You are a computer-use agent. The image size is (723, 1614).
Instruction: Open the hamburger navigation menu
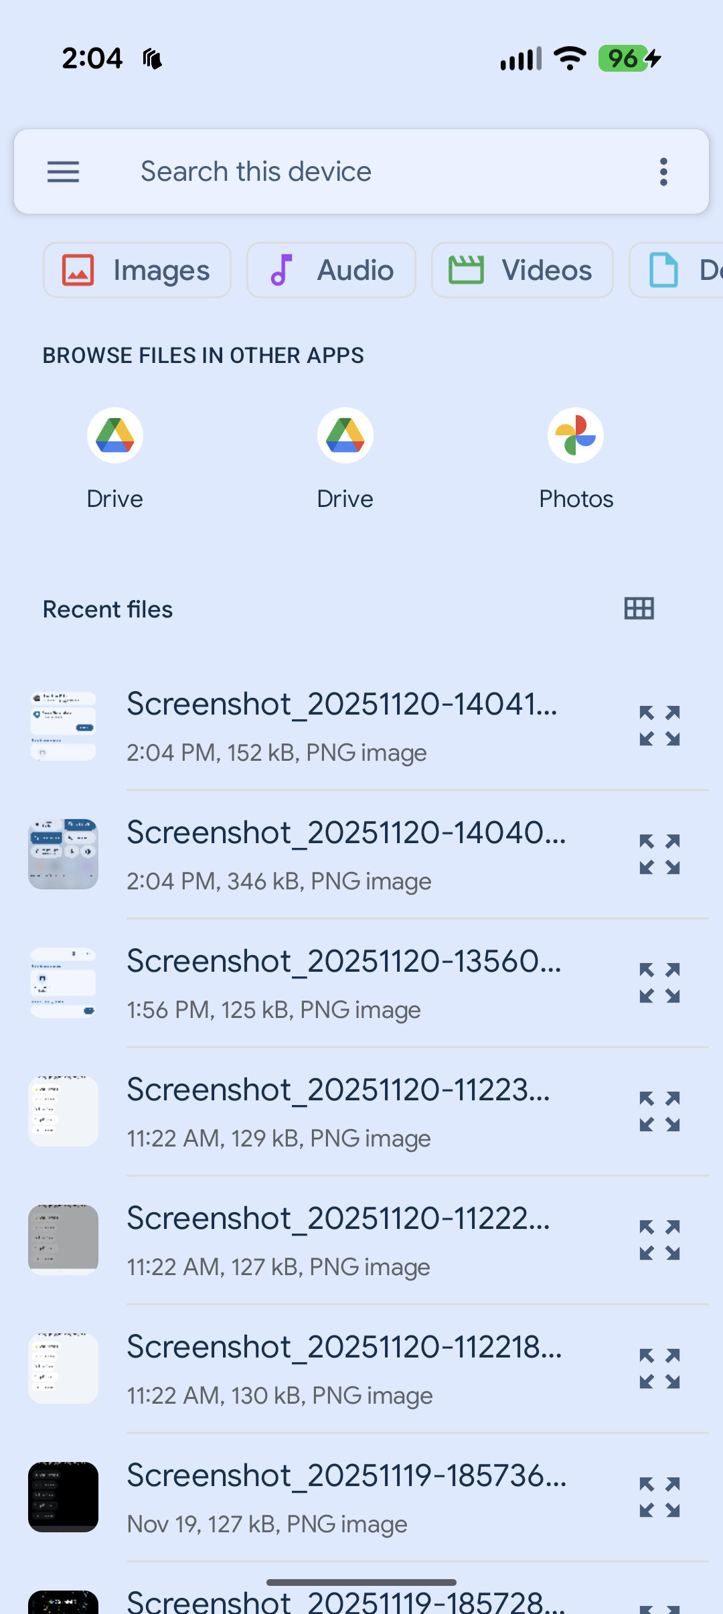coord(63,172)
